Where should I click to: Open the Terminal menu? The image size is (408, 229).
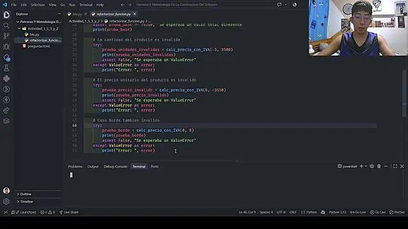click(x=86, y=4)
